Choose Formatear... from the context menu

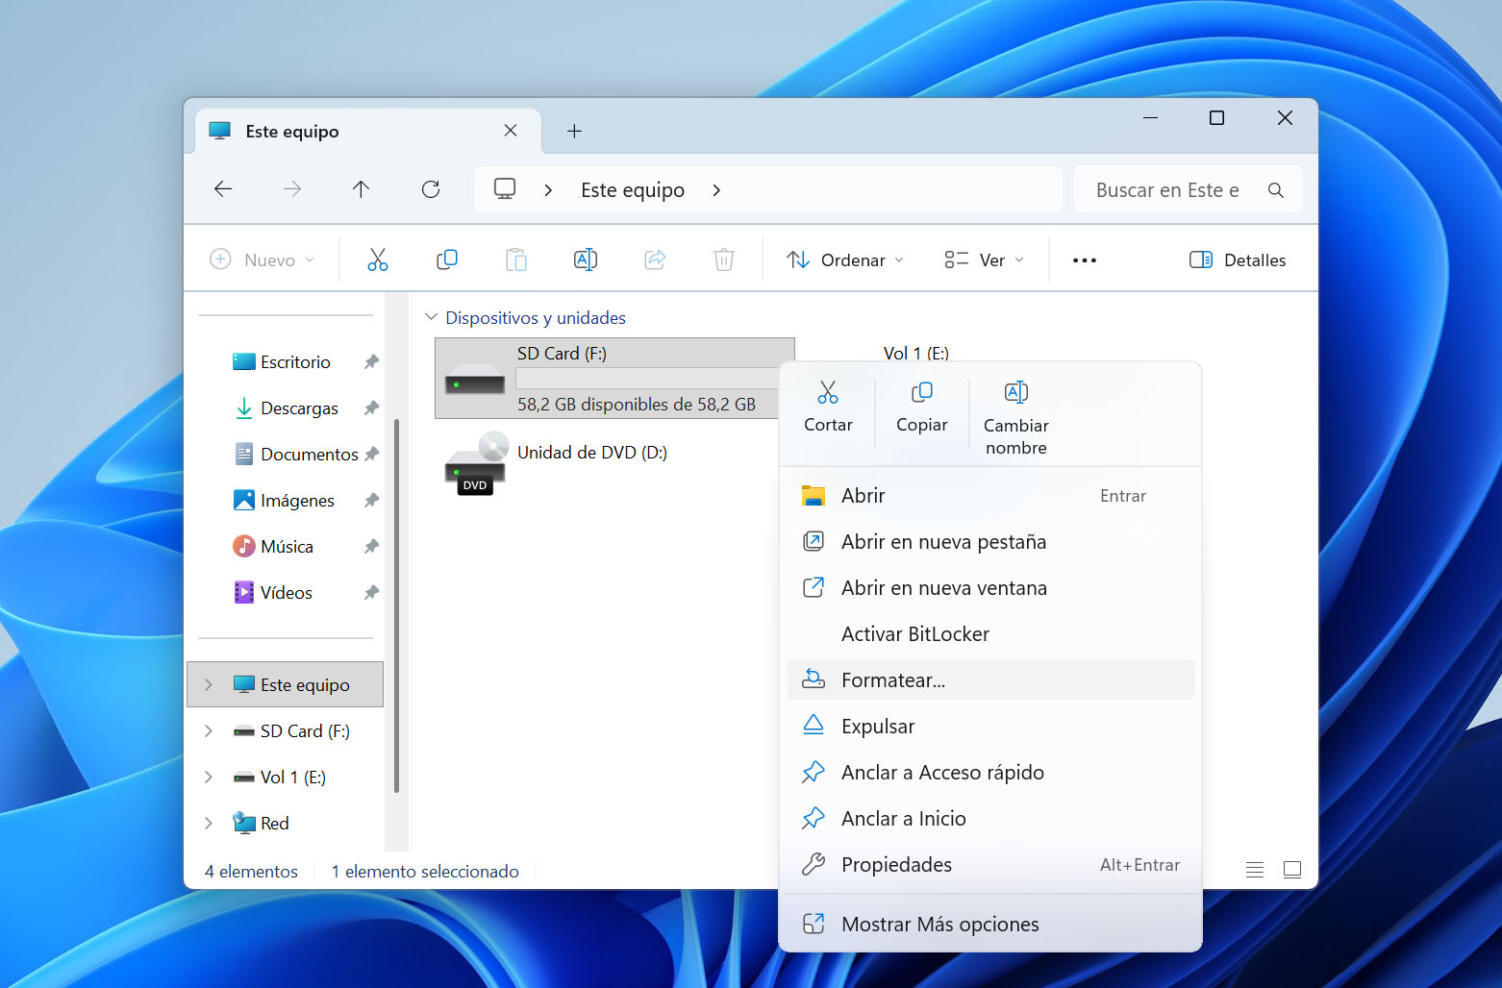(x=990, y=680)
